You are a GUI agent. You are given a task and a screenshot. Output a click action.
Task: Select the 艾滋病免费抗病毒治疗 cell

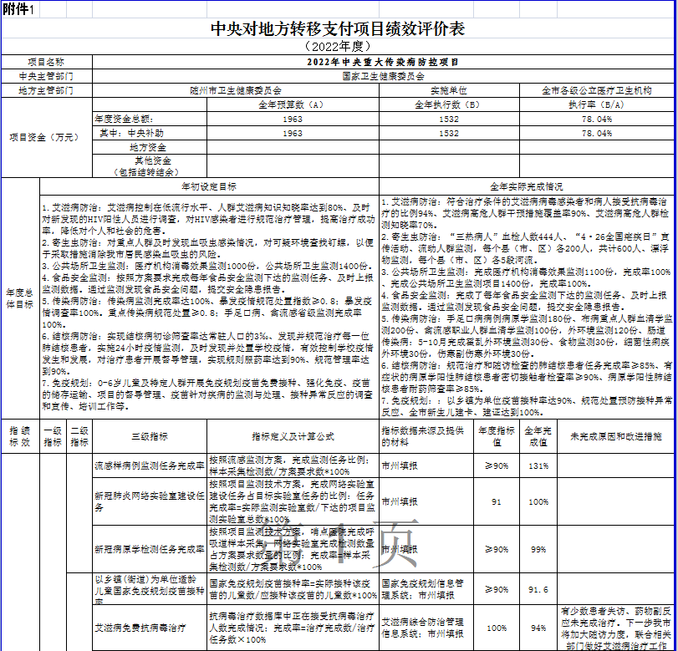(150, 628)
